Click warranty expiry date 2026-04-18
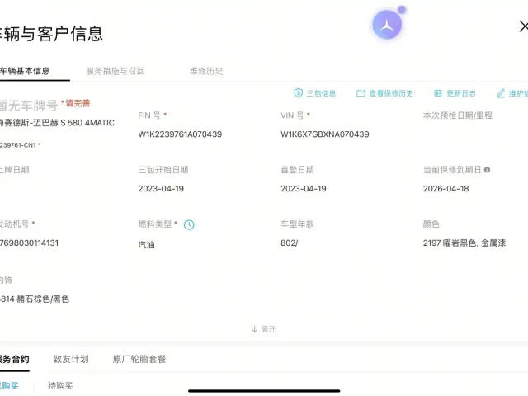The height and width of the screenshot is (396, 528). point(445,189)
